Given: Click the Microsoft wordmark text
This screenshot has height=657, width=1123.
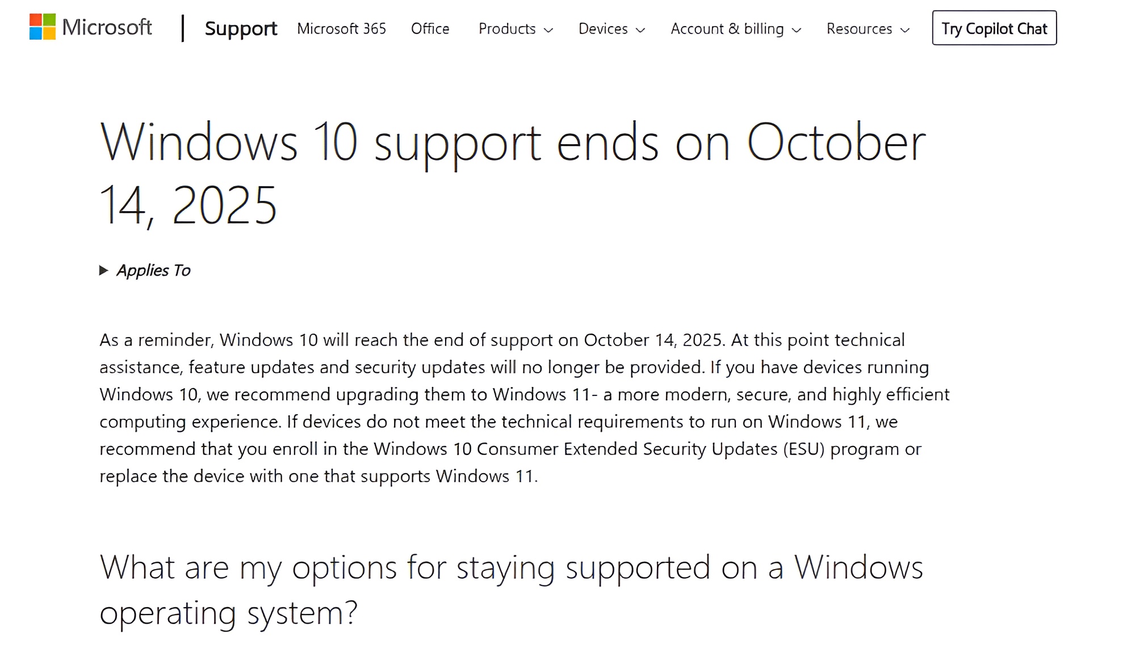Looking at the screenshot, I should click(x=107, y=27).
